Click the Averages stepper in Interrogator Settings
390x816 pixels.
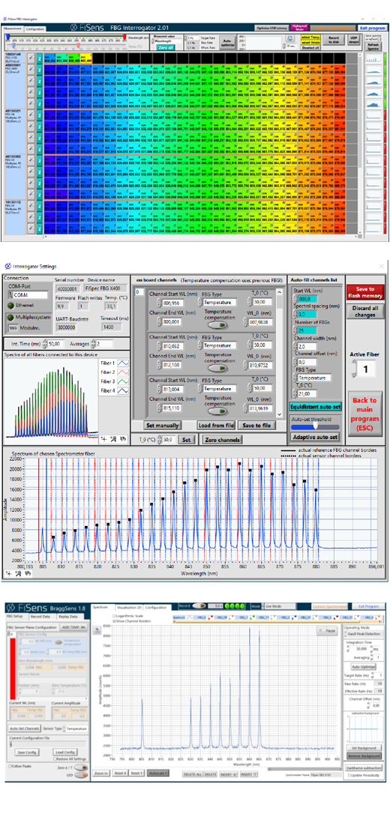pos(94,344)
